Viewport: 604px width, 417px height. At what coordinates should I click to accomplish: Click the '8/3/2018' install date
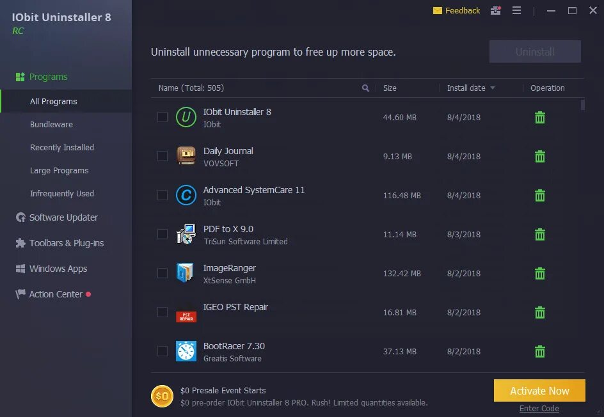click(464, 235)
